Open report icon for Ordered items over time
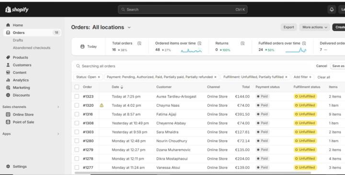Image resolution: width=345 pixels, height=175 pixels. (x=199, y=43)
